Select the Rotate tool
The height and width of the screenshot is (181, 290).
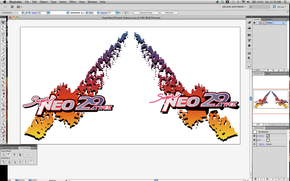pos(3,67)
